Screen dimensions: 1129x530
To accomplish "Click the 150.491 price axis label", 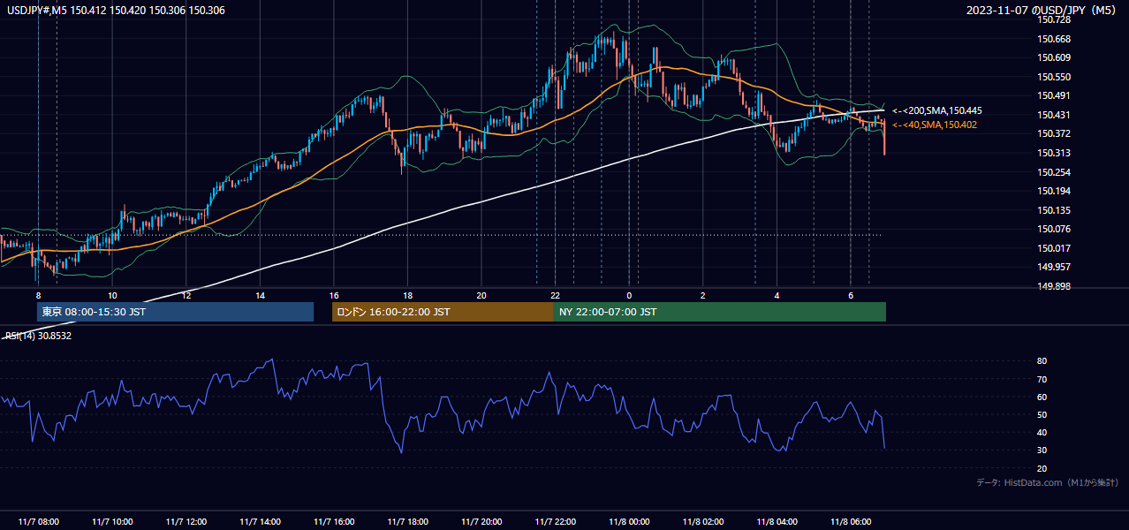I will click(1053, 95).
